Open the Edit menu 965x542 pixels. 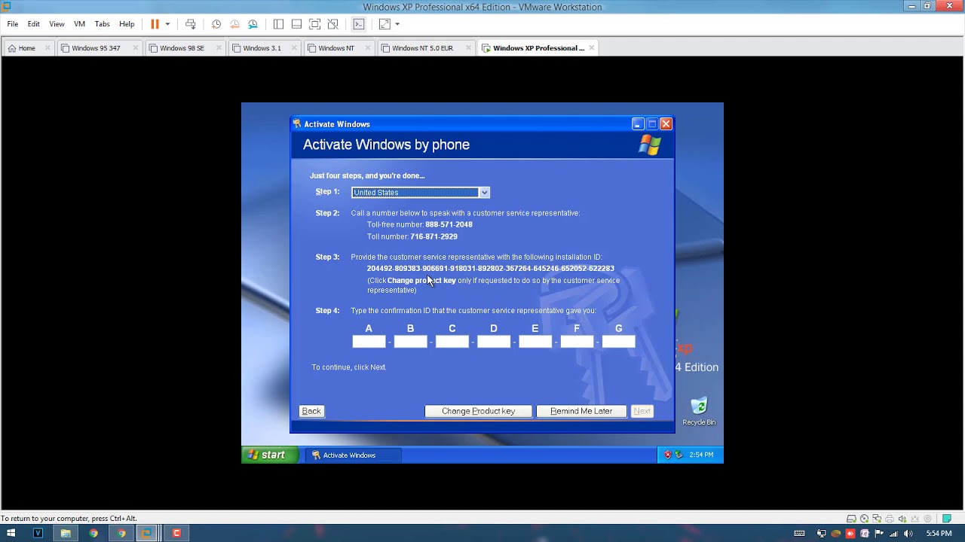[34, 24]
